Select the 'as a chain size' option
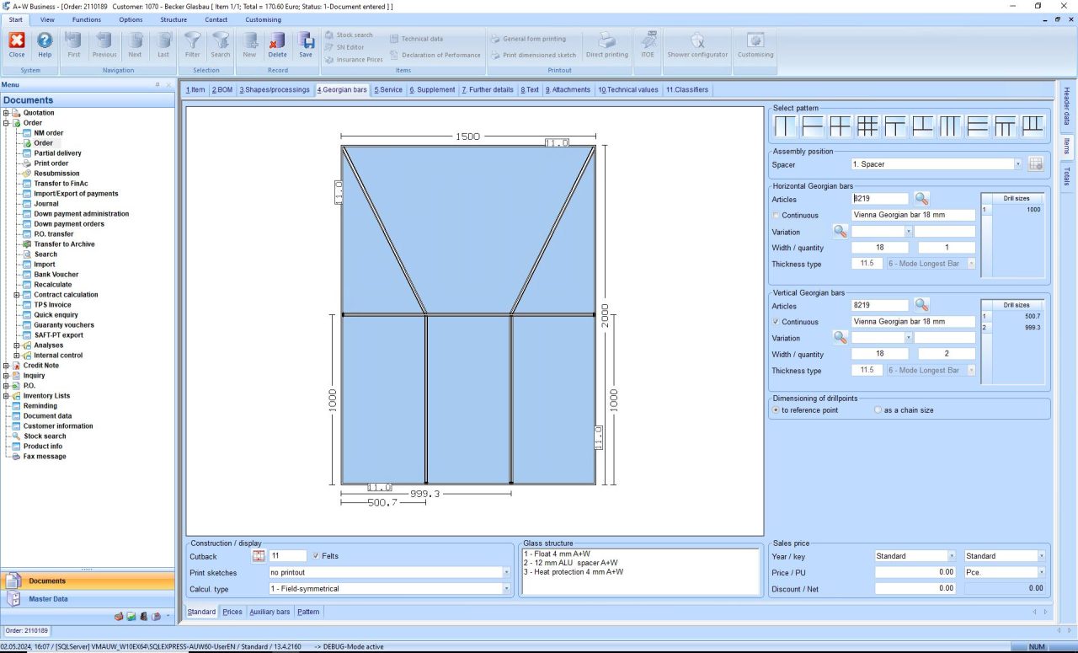Screen dimensions: 1078x653 tap(878, 410)
